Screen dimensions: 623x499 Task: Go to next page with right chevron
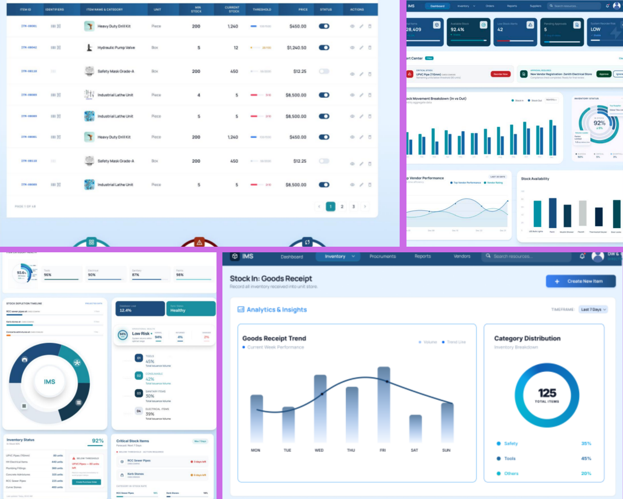coord(365,206)
